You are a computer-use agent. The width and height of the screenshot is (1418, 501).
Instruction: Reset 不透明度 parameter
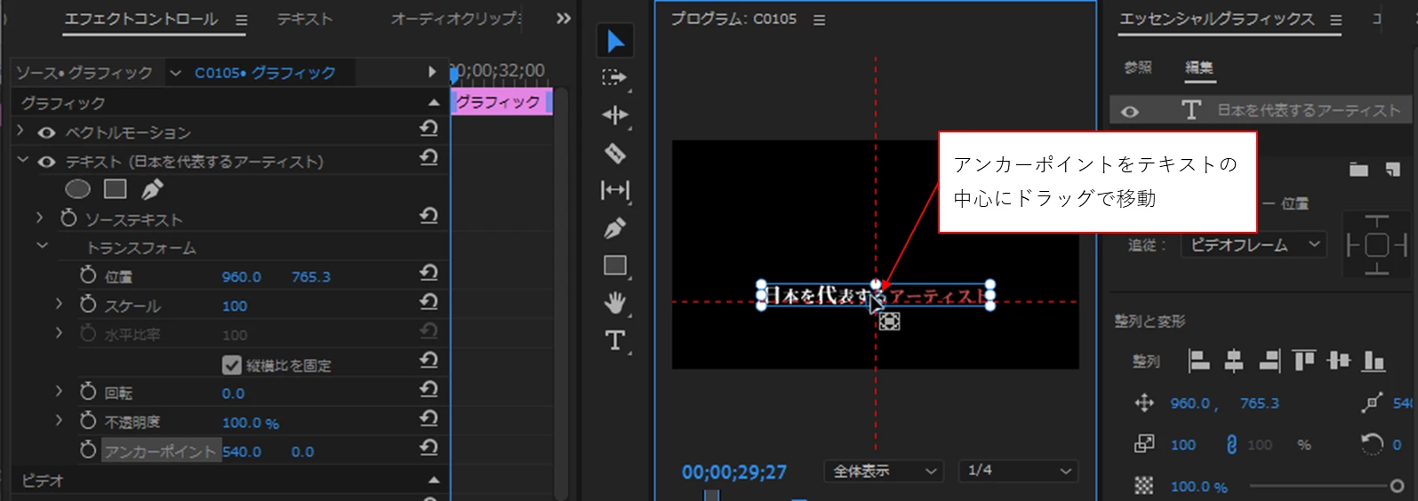pyautogui.click(x=429, y=418)
